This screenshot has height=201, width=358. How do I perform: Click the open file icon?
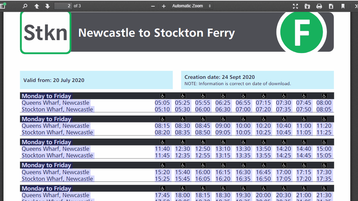point(307,6)
